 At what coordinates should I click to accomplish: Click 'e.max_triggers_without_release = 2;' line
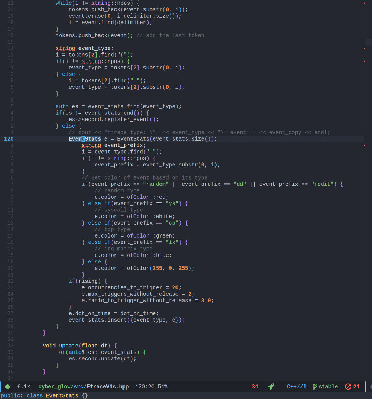click(138, 294)
